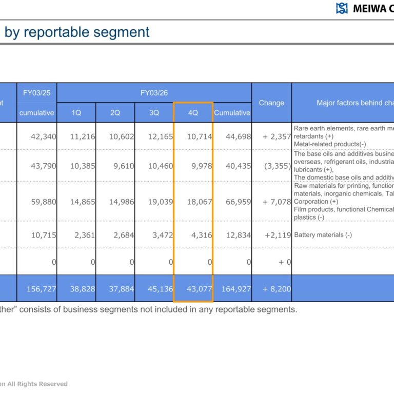This screenshot has width=394, height=394.
Task: Select the value 3,472
Action: [163, 235]
